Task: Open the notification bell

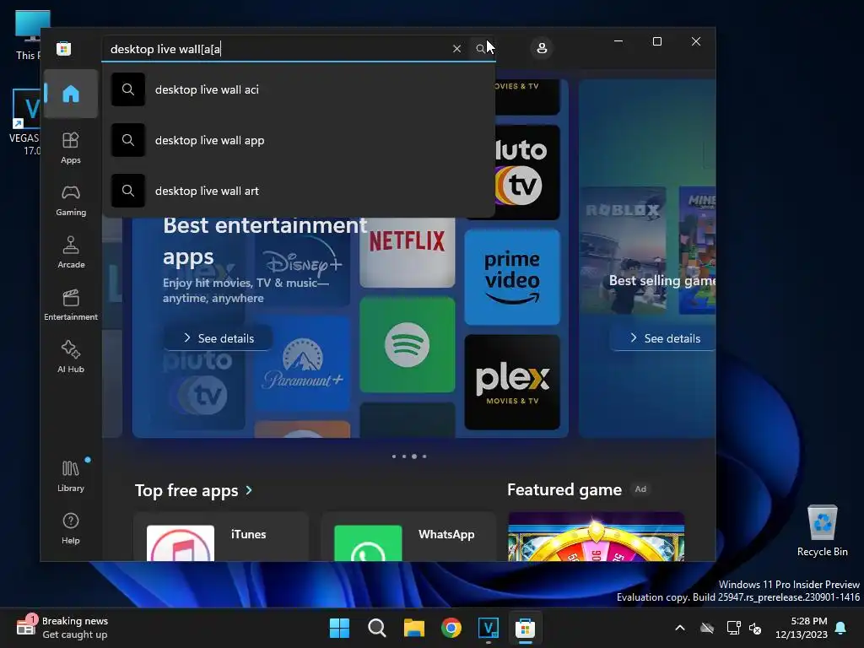Action: [841, 628]
